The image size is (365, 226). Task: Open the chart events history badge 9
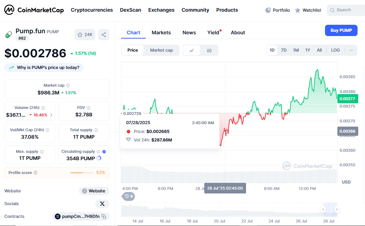tap(129, 196)
